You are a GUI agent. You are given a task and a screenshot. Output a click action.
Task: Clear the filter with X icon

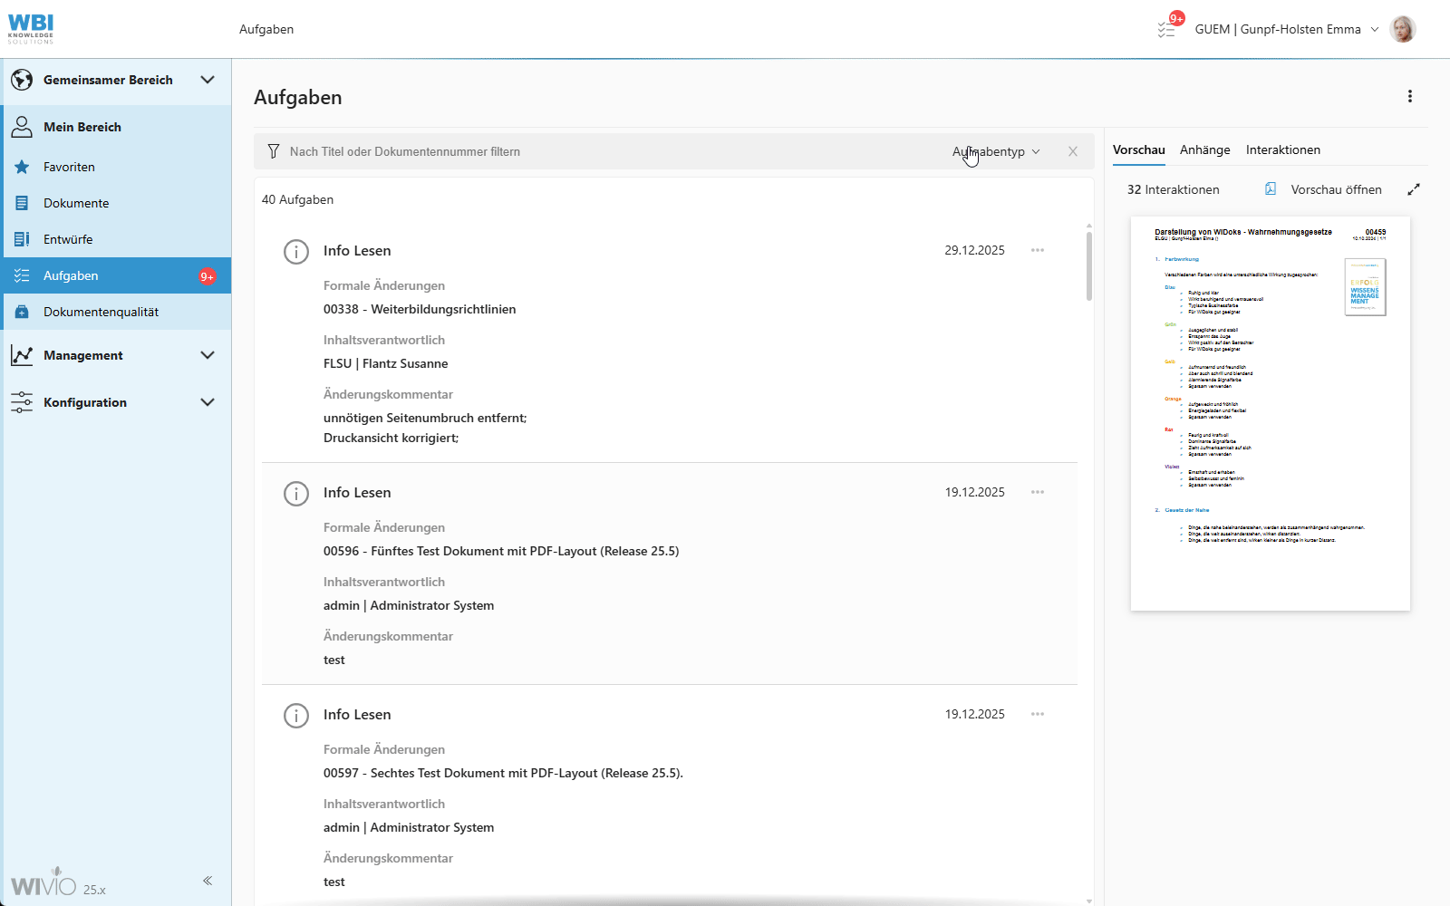point(1073,151)
